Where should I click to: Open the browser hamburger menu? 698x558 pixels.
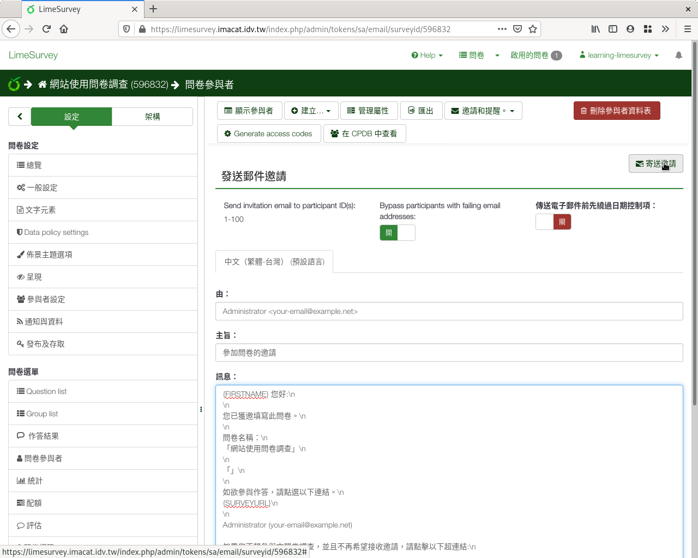[x=688, y=29]
